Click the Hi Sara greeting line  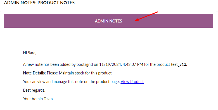30,53
